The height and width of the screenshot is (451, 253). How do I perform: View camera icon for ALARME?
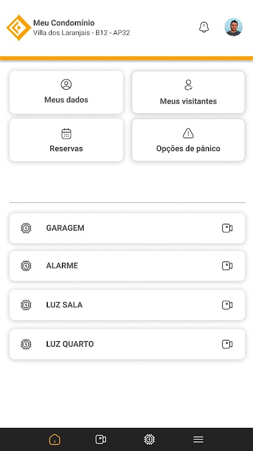227,266
